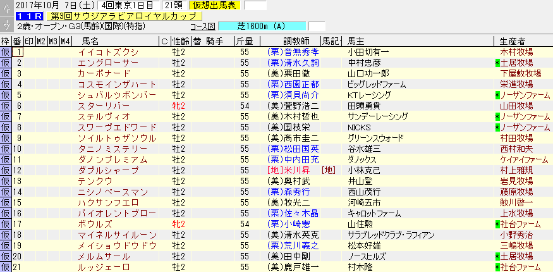The height and width of the screenshot is (272, 553).
Task: Open trainer (栗)中内田充
Action: (293, 159)
